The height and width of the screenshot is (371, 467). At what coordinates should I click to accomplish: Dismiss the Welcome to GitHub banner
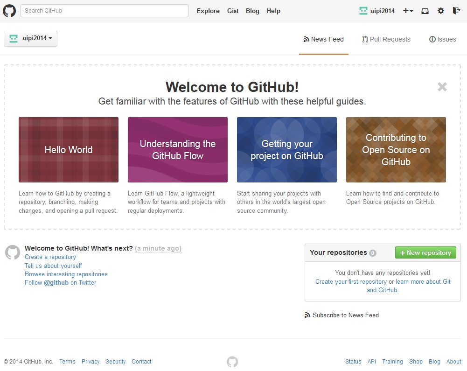(x=442, y=87)
